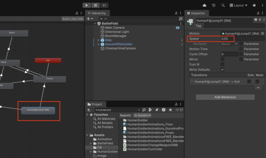Screen dimensions: 266x158
Task: Toggle the Write Defaults checkbox
Action: [222, 70]
